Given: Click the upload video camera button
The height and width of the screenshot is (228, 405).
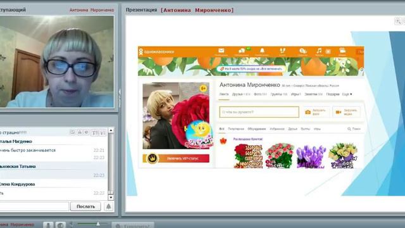Looking at the screenshot, I should [x=346, y=112].
